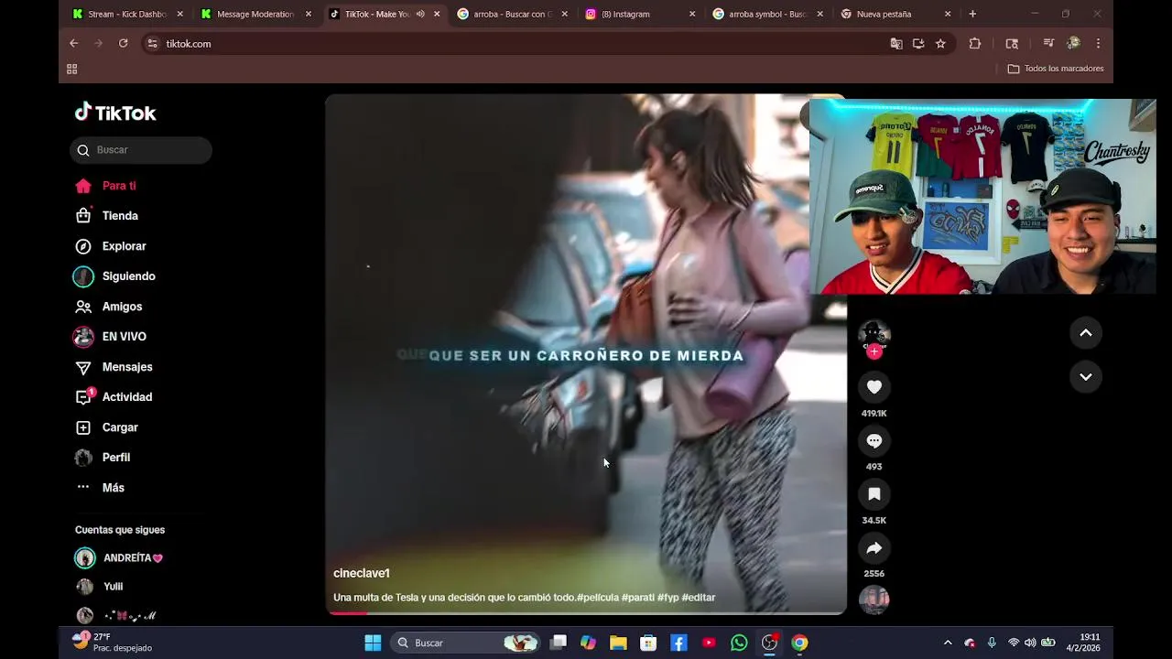Open the Chrome profile avatar
This screenshot has height=659, width=1172.
pos(1073,43)
